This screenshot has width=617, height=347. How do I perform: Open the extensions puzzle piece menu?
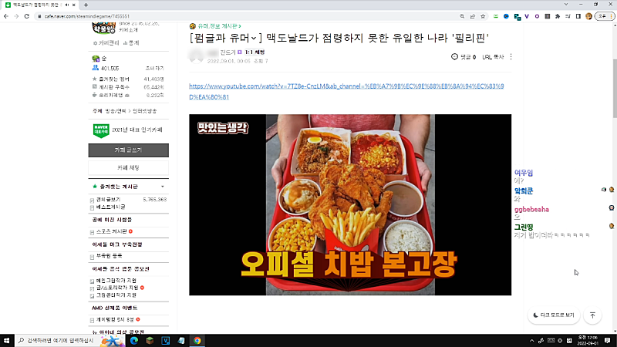point(558,16)
